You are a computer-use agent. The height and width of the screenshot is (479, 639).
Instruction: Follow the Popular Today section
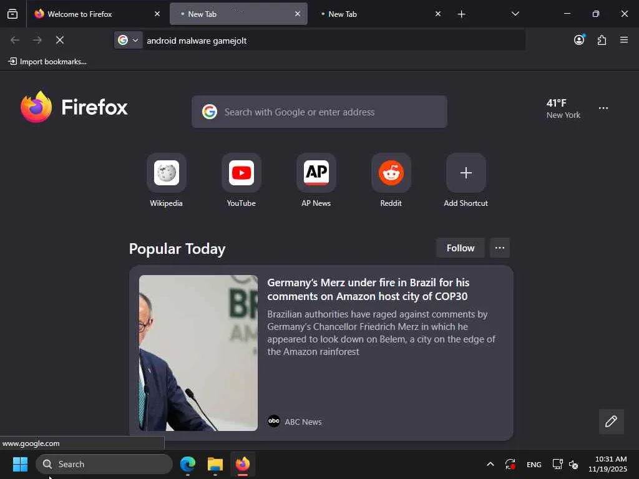(x=461, y=248)
